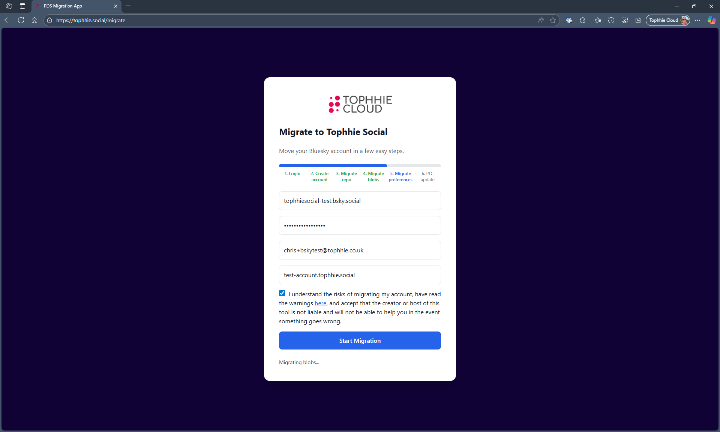Click the address bar URL
The height and width of the screenshot is (432, 720).
[91, 20]
